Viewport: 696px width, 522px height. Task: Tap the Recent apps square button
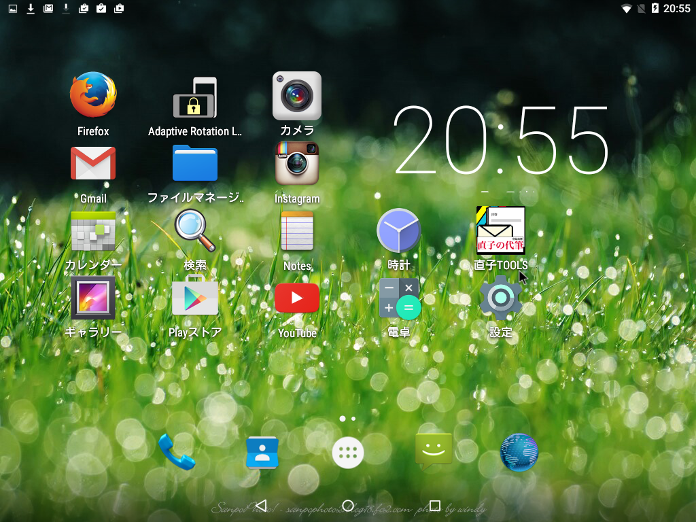[435, 506]
